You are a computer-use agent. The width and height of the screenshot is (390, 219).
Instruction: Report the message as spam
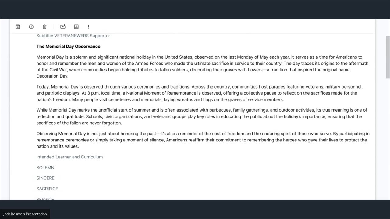(31, 27)
